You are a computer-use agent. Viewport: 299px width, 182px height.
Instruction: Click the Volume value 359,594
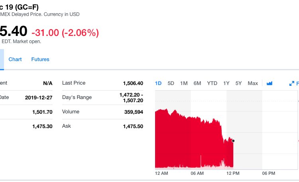(134, 112)
